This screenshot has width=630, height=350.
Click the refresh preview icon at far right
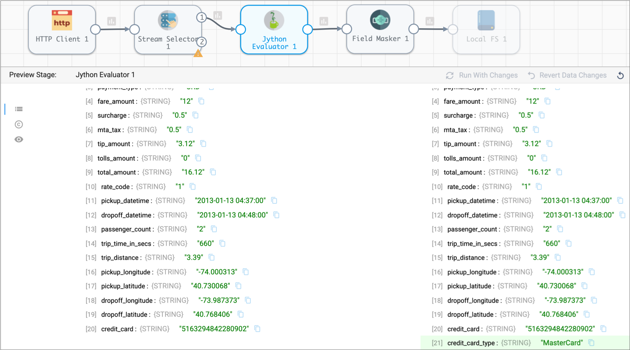(620, 75)
